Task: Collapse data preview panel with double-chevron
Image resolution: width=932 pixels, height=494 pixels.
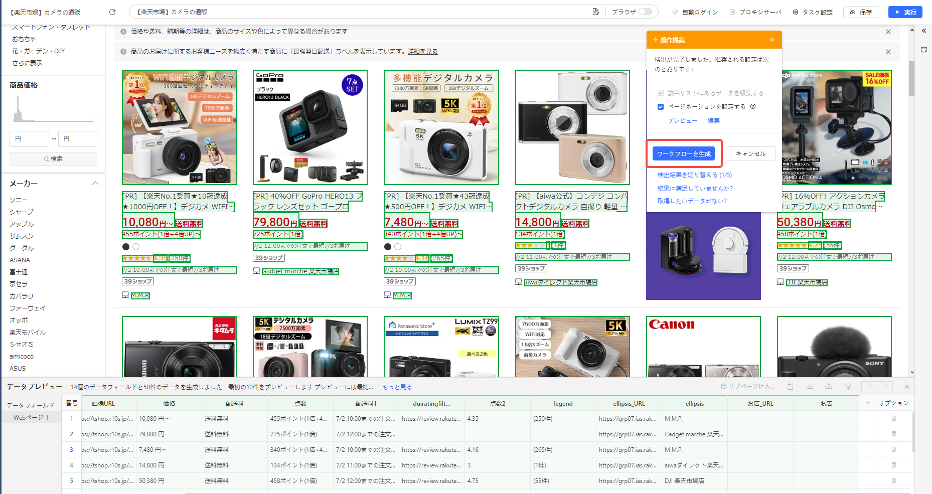Action: pyautogui.click(x=907, y=387)
